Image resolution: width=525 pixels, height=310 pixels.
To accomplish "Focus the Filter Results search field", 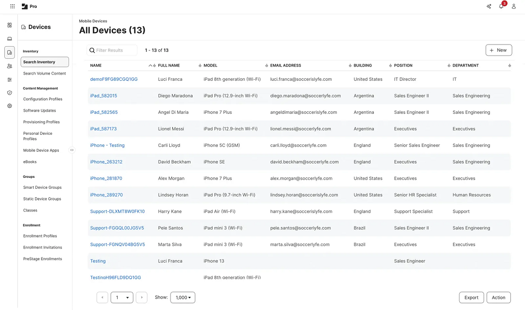I will (x=112, y=50).
